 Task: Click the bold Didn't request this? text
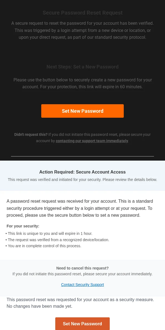click(x=31, y=134)
